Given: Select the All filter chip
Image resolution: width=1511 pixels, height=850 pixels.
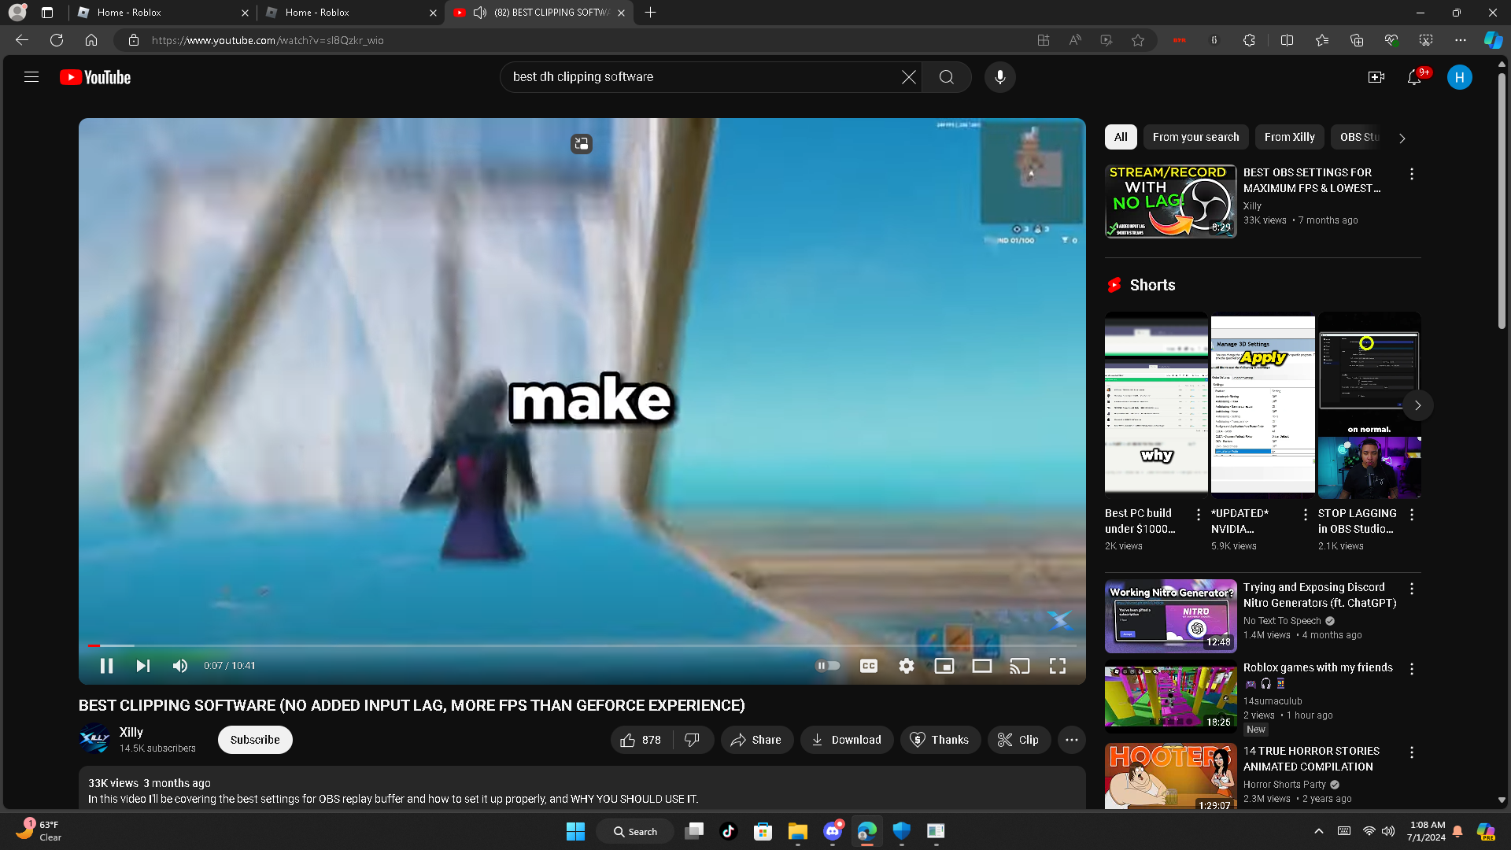Looking at the screenshot, I should (1121, 137).
